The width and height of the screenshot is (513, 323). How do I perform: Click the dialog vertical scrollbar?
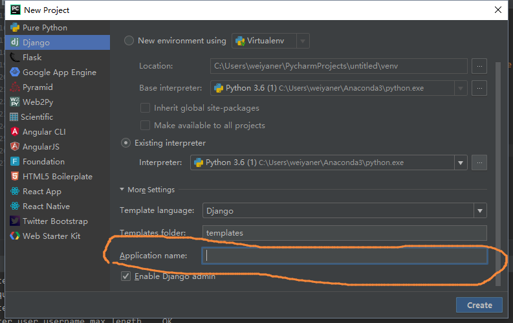498,173
